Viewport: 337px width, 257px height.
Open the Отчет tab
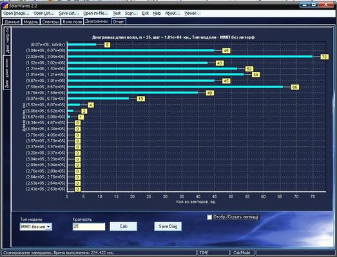point(119,22)
